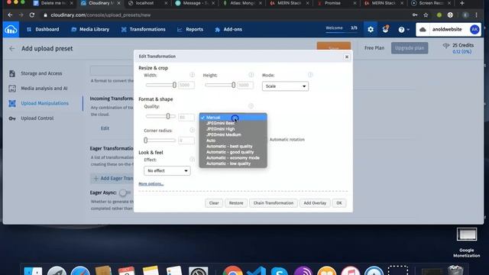The height and width of the screenshot is (275, 489).
Task: Open Chrome from the dock
Action: pos(232,270)
